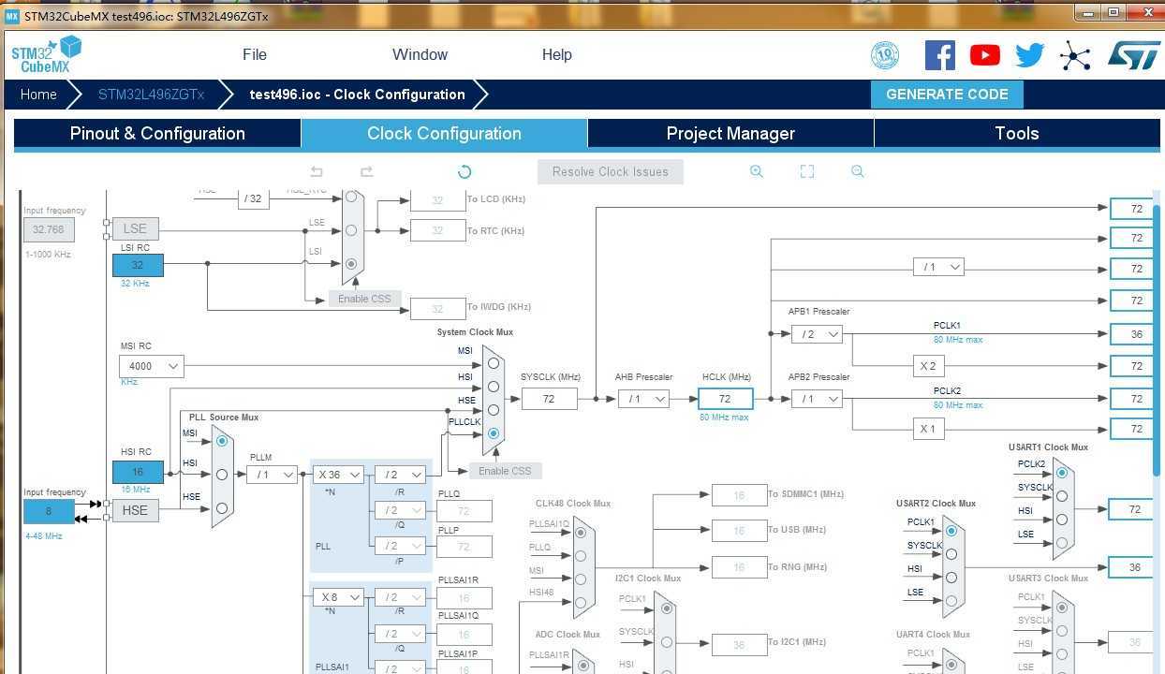Select PCLK2 in USART1 Clock Mux
1165x674 pixels.
(1061, 473)
